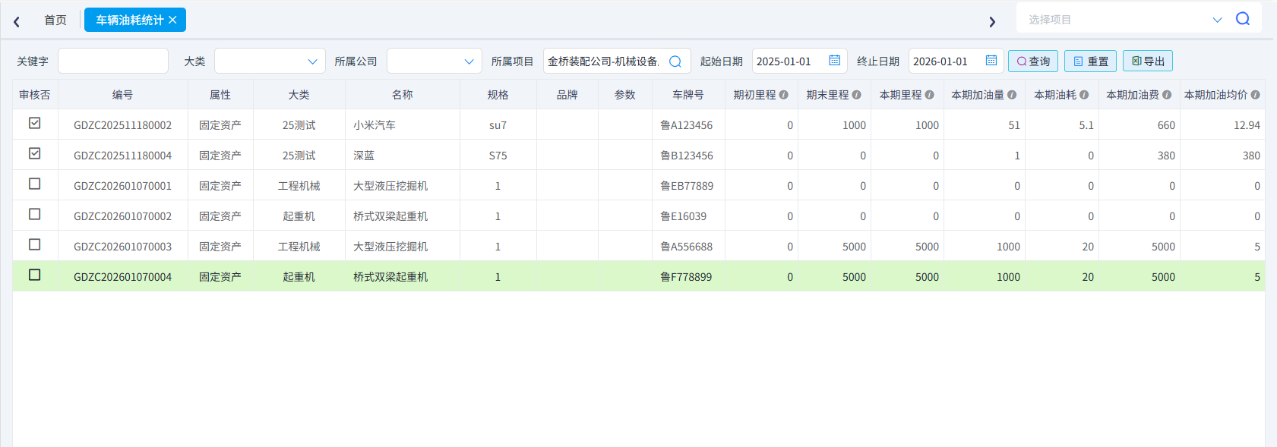The width and height of the screenshot is (1277, 447).
Task: Click the info icon next to 本期加油均价
Action: point(1255,95)
